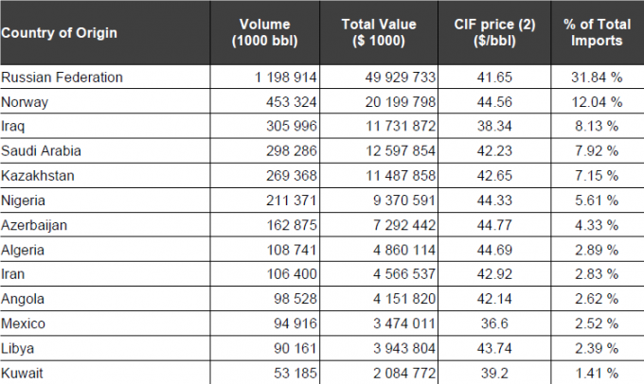Click the Norway country cell
This screenshot has height=384, width=644.
26,102
